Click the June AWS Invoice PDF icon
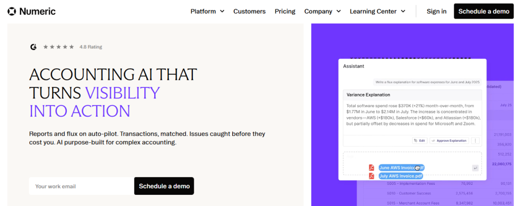 tap(371, 168)
